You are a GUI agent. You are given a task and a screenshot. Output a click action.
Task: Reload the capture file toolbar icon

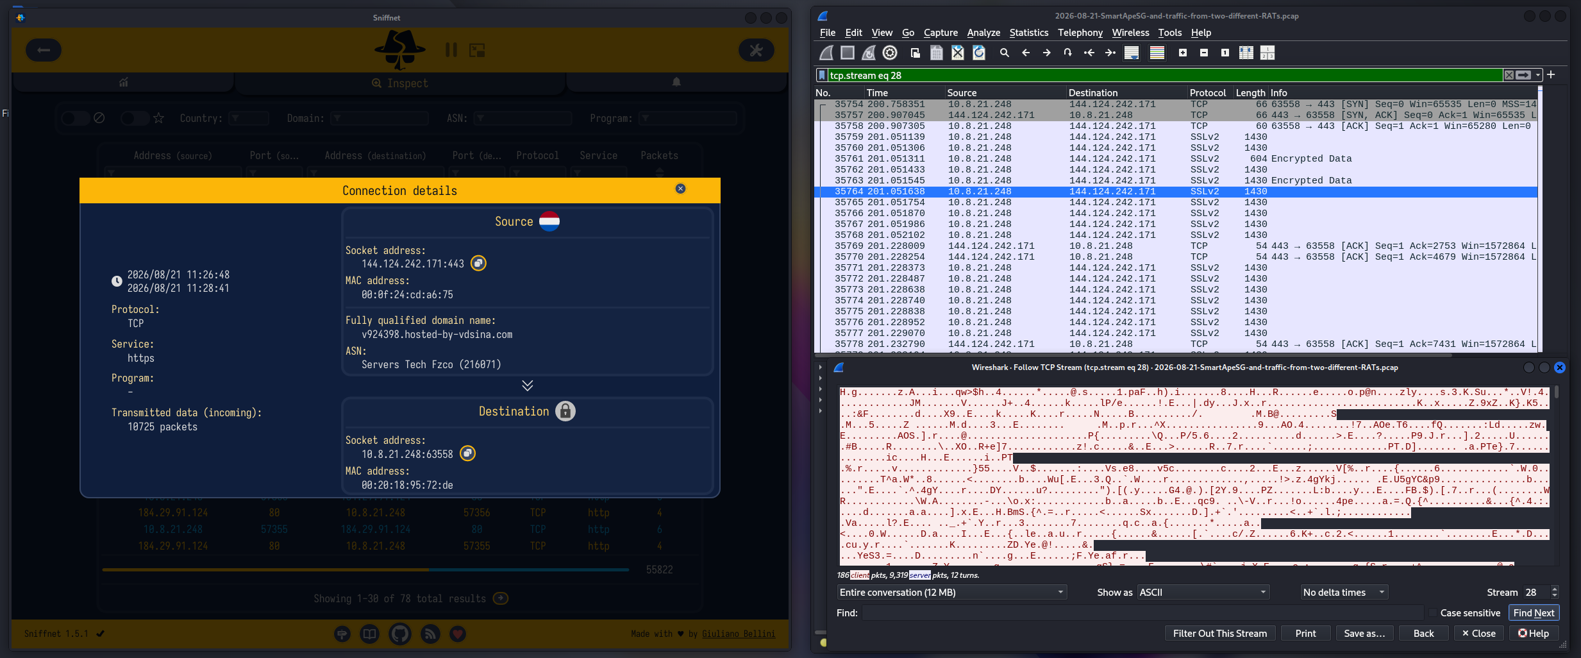point(979,53)
